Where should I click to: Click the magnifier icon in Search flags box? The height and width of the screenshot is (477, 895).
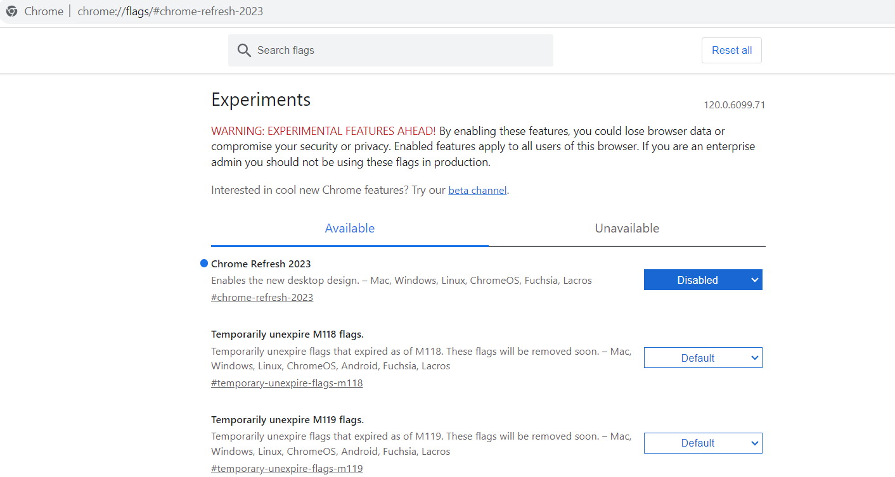[244, 50]
